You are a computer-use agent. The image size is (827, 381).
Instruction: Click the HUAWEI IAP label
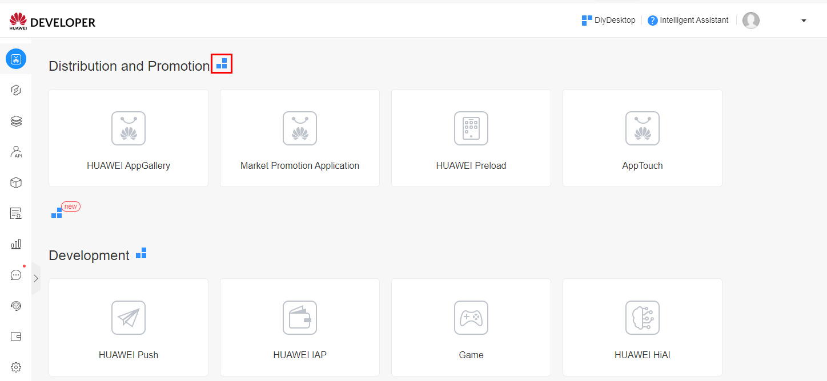click(300, 355)
